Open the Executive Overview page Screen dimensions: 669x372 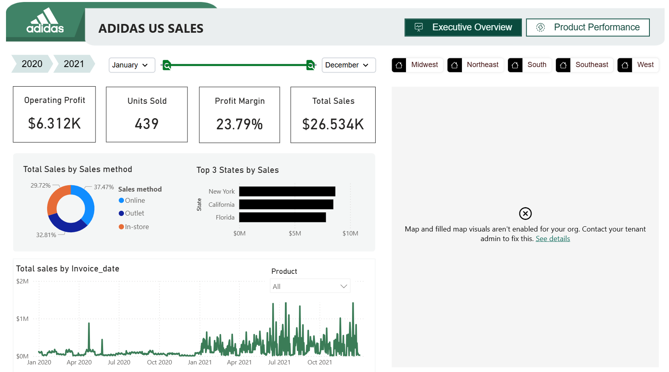point(463,27)
